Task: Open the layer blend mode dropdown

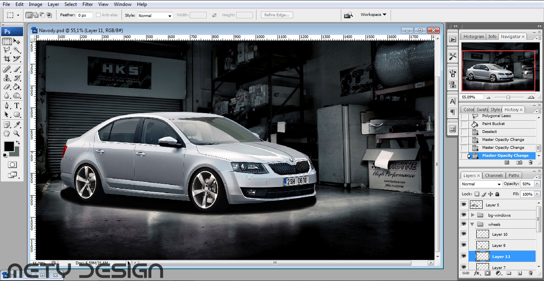Action: pyautogui.click(x=481, y=184)
